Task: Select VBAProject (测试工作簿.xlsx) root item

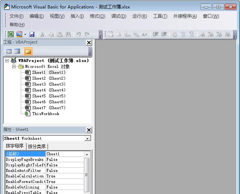Action: (53, 60)
